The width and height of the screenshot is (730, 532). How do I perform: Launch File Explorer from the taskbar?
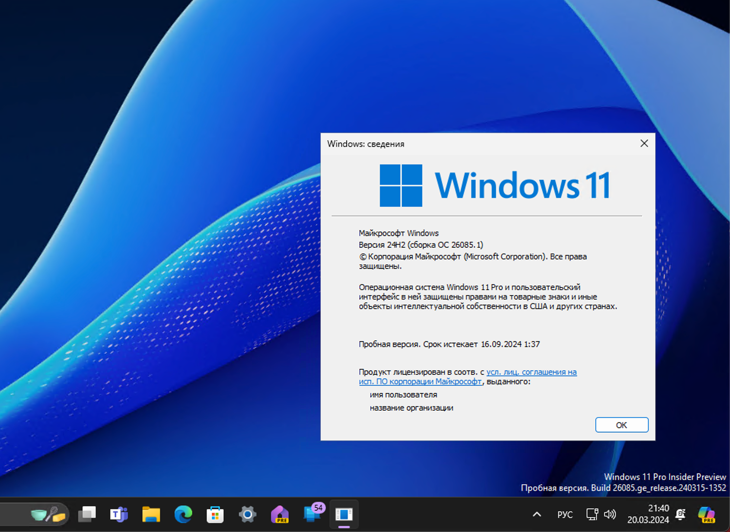coord(151,514)
